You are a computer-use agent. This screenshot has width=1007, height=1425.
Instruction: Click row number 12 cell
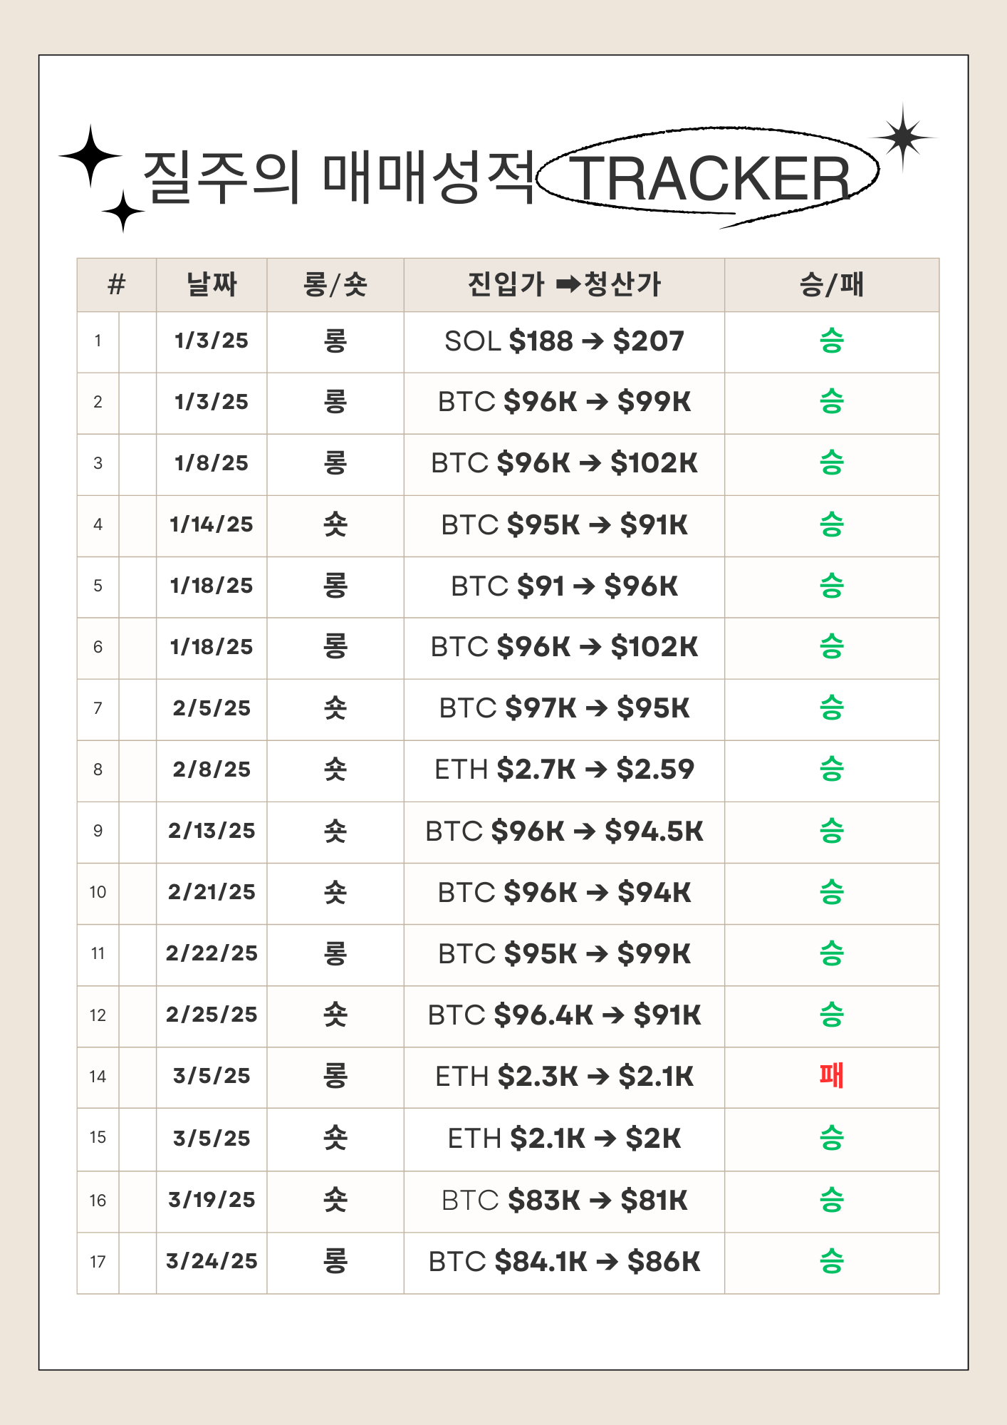(x=98, y=1016)
